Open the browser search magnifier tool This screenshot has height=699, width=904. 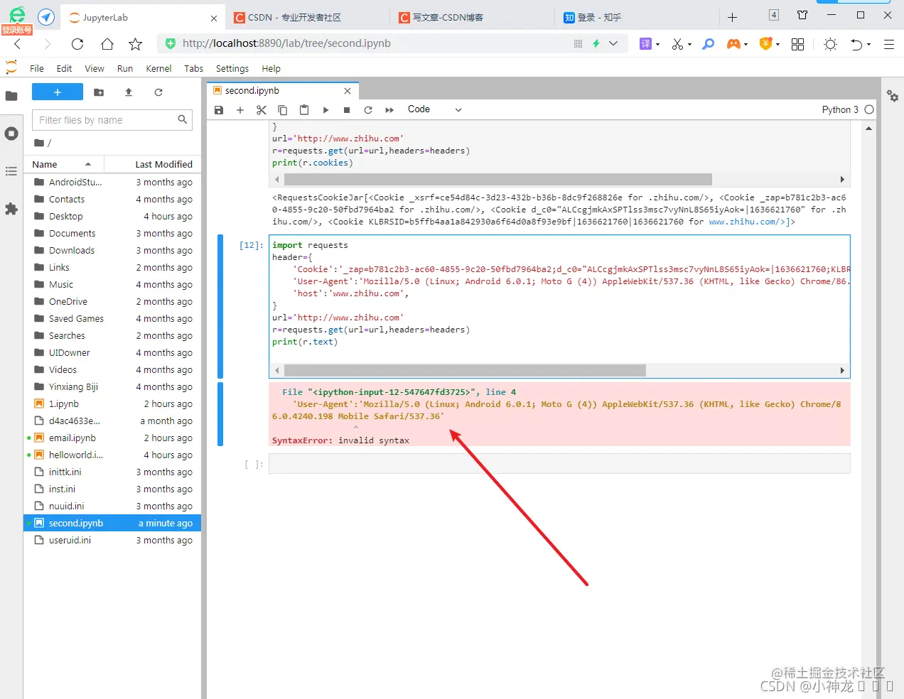(x=708, y=44)
